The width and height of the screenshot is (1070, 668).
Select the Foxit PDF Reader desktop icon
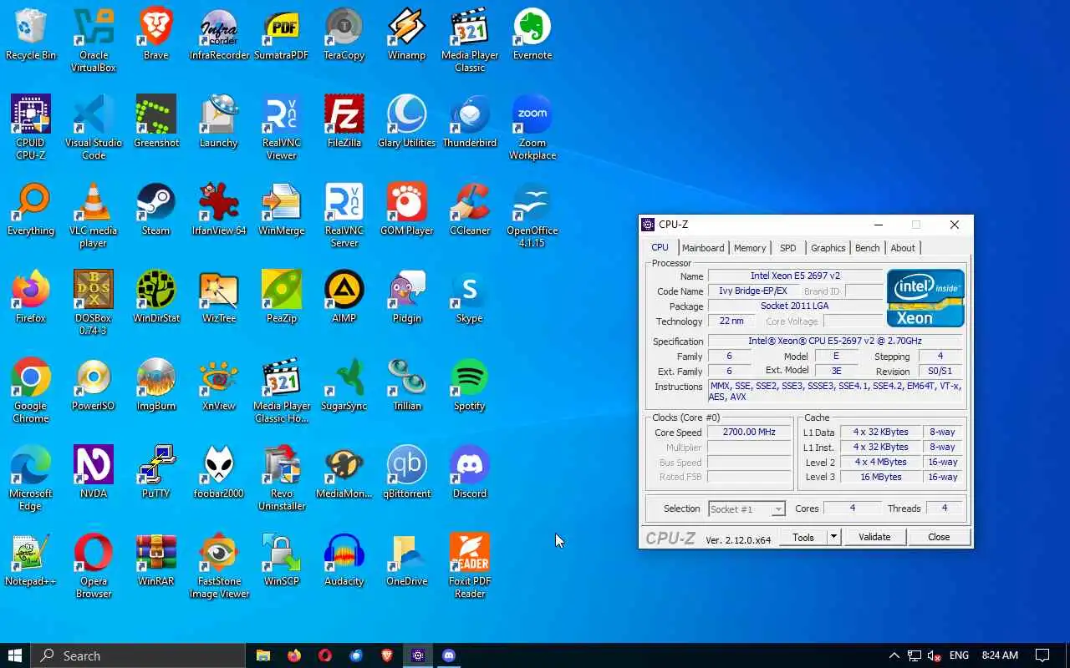470,565
